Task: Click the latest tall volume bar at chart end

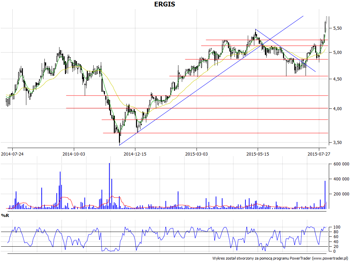Action: click(325, 195)
